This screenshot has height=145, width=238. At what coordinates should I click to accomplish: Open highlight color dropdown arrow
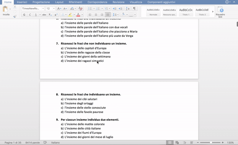coord(74,15)
